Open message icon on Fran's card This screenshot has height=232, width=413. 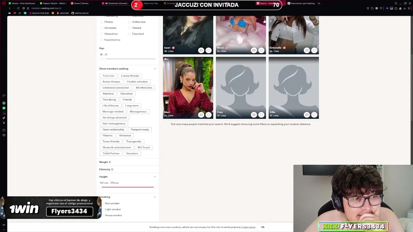pyautogui.click(x=254, y=115)
